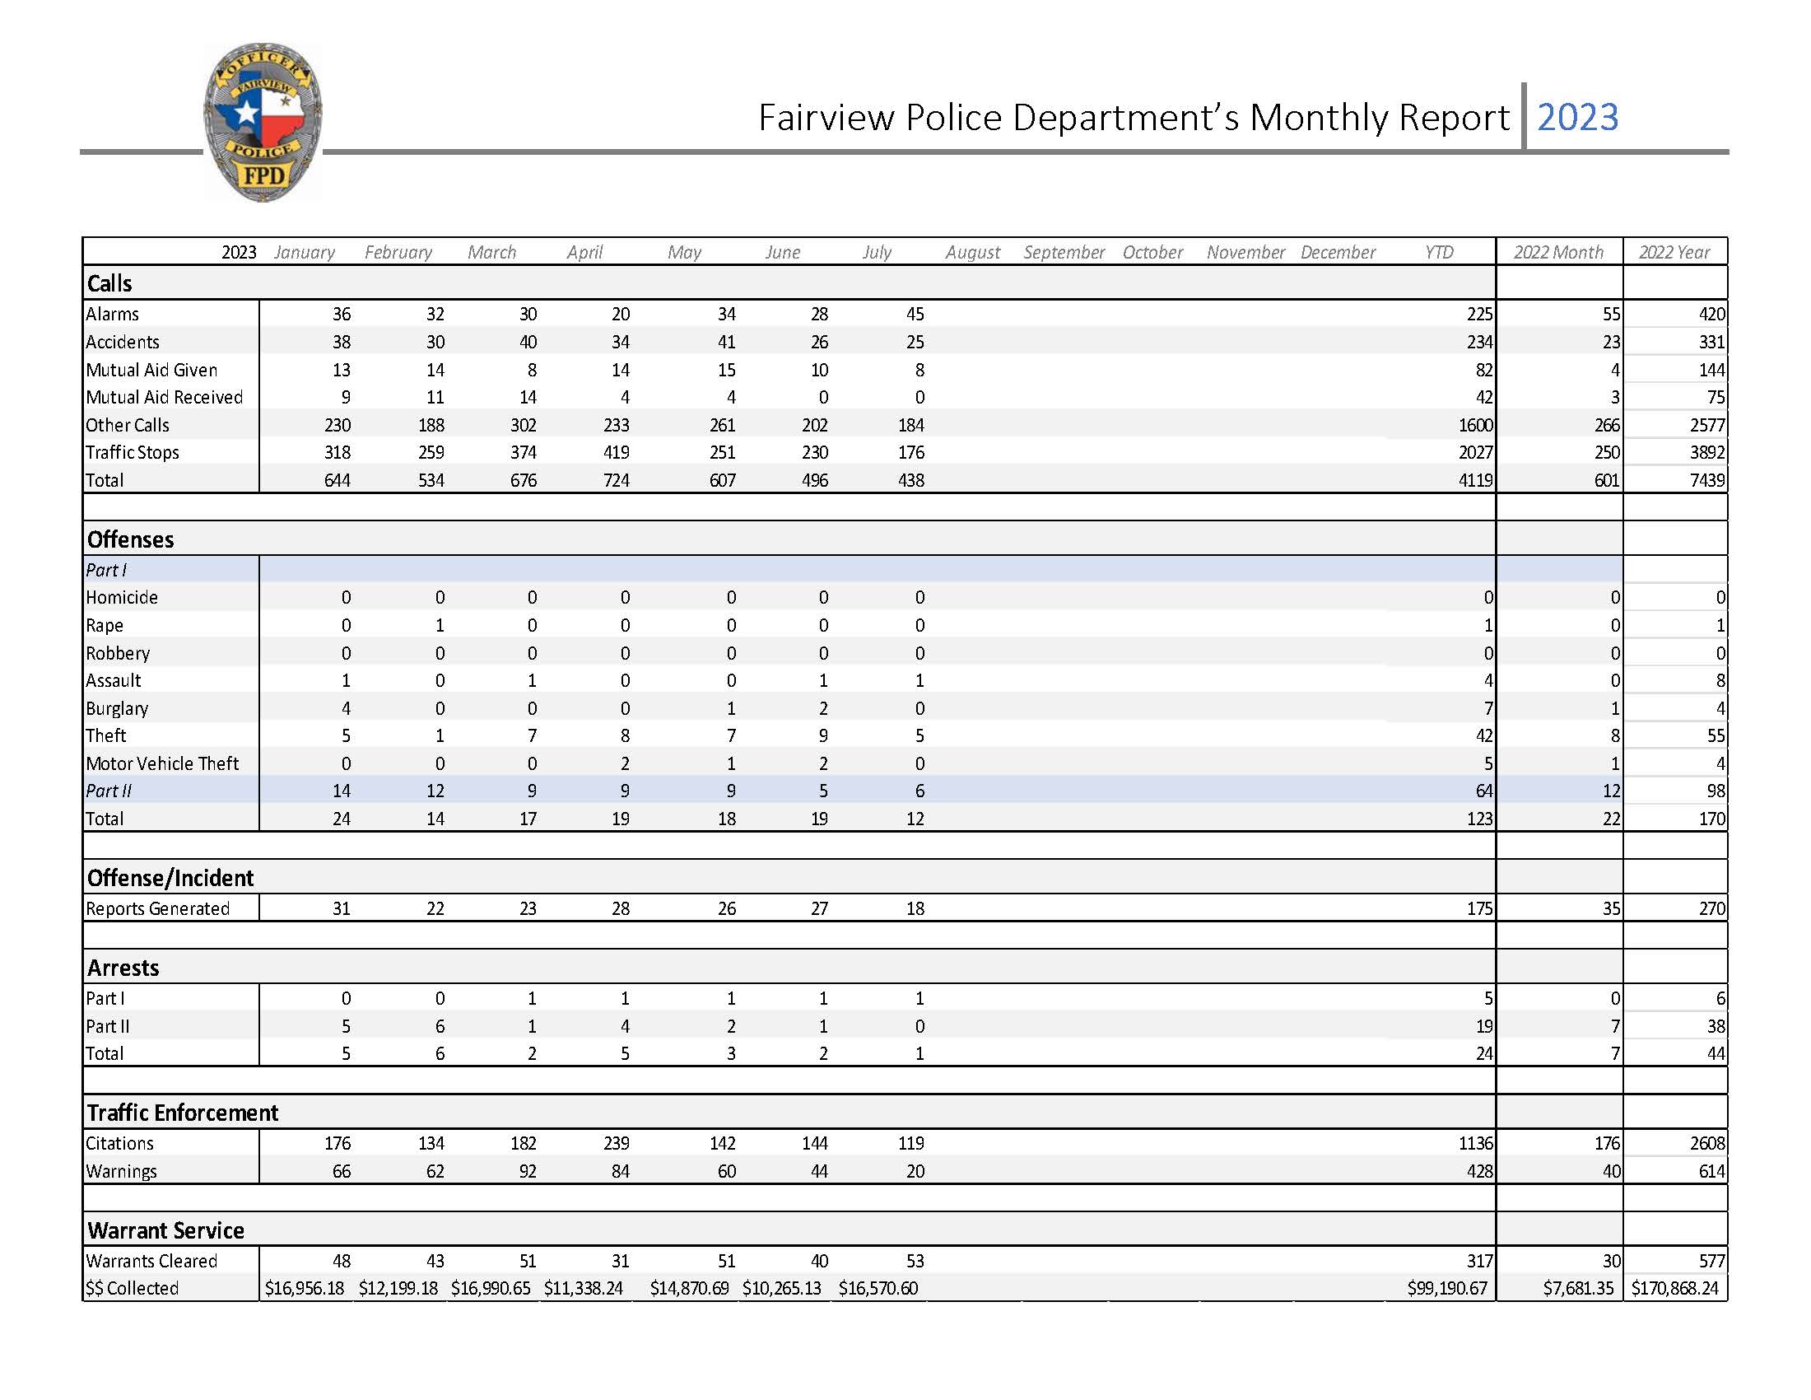Select the Reports Generated row label
The image size is (1811, 1400).
[157, 909]
